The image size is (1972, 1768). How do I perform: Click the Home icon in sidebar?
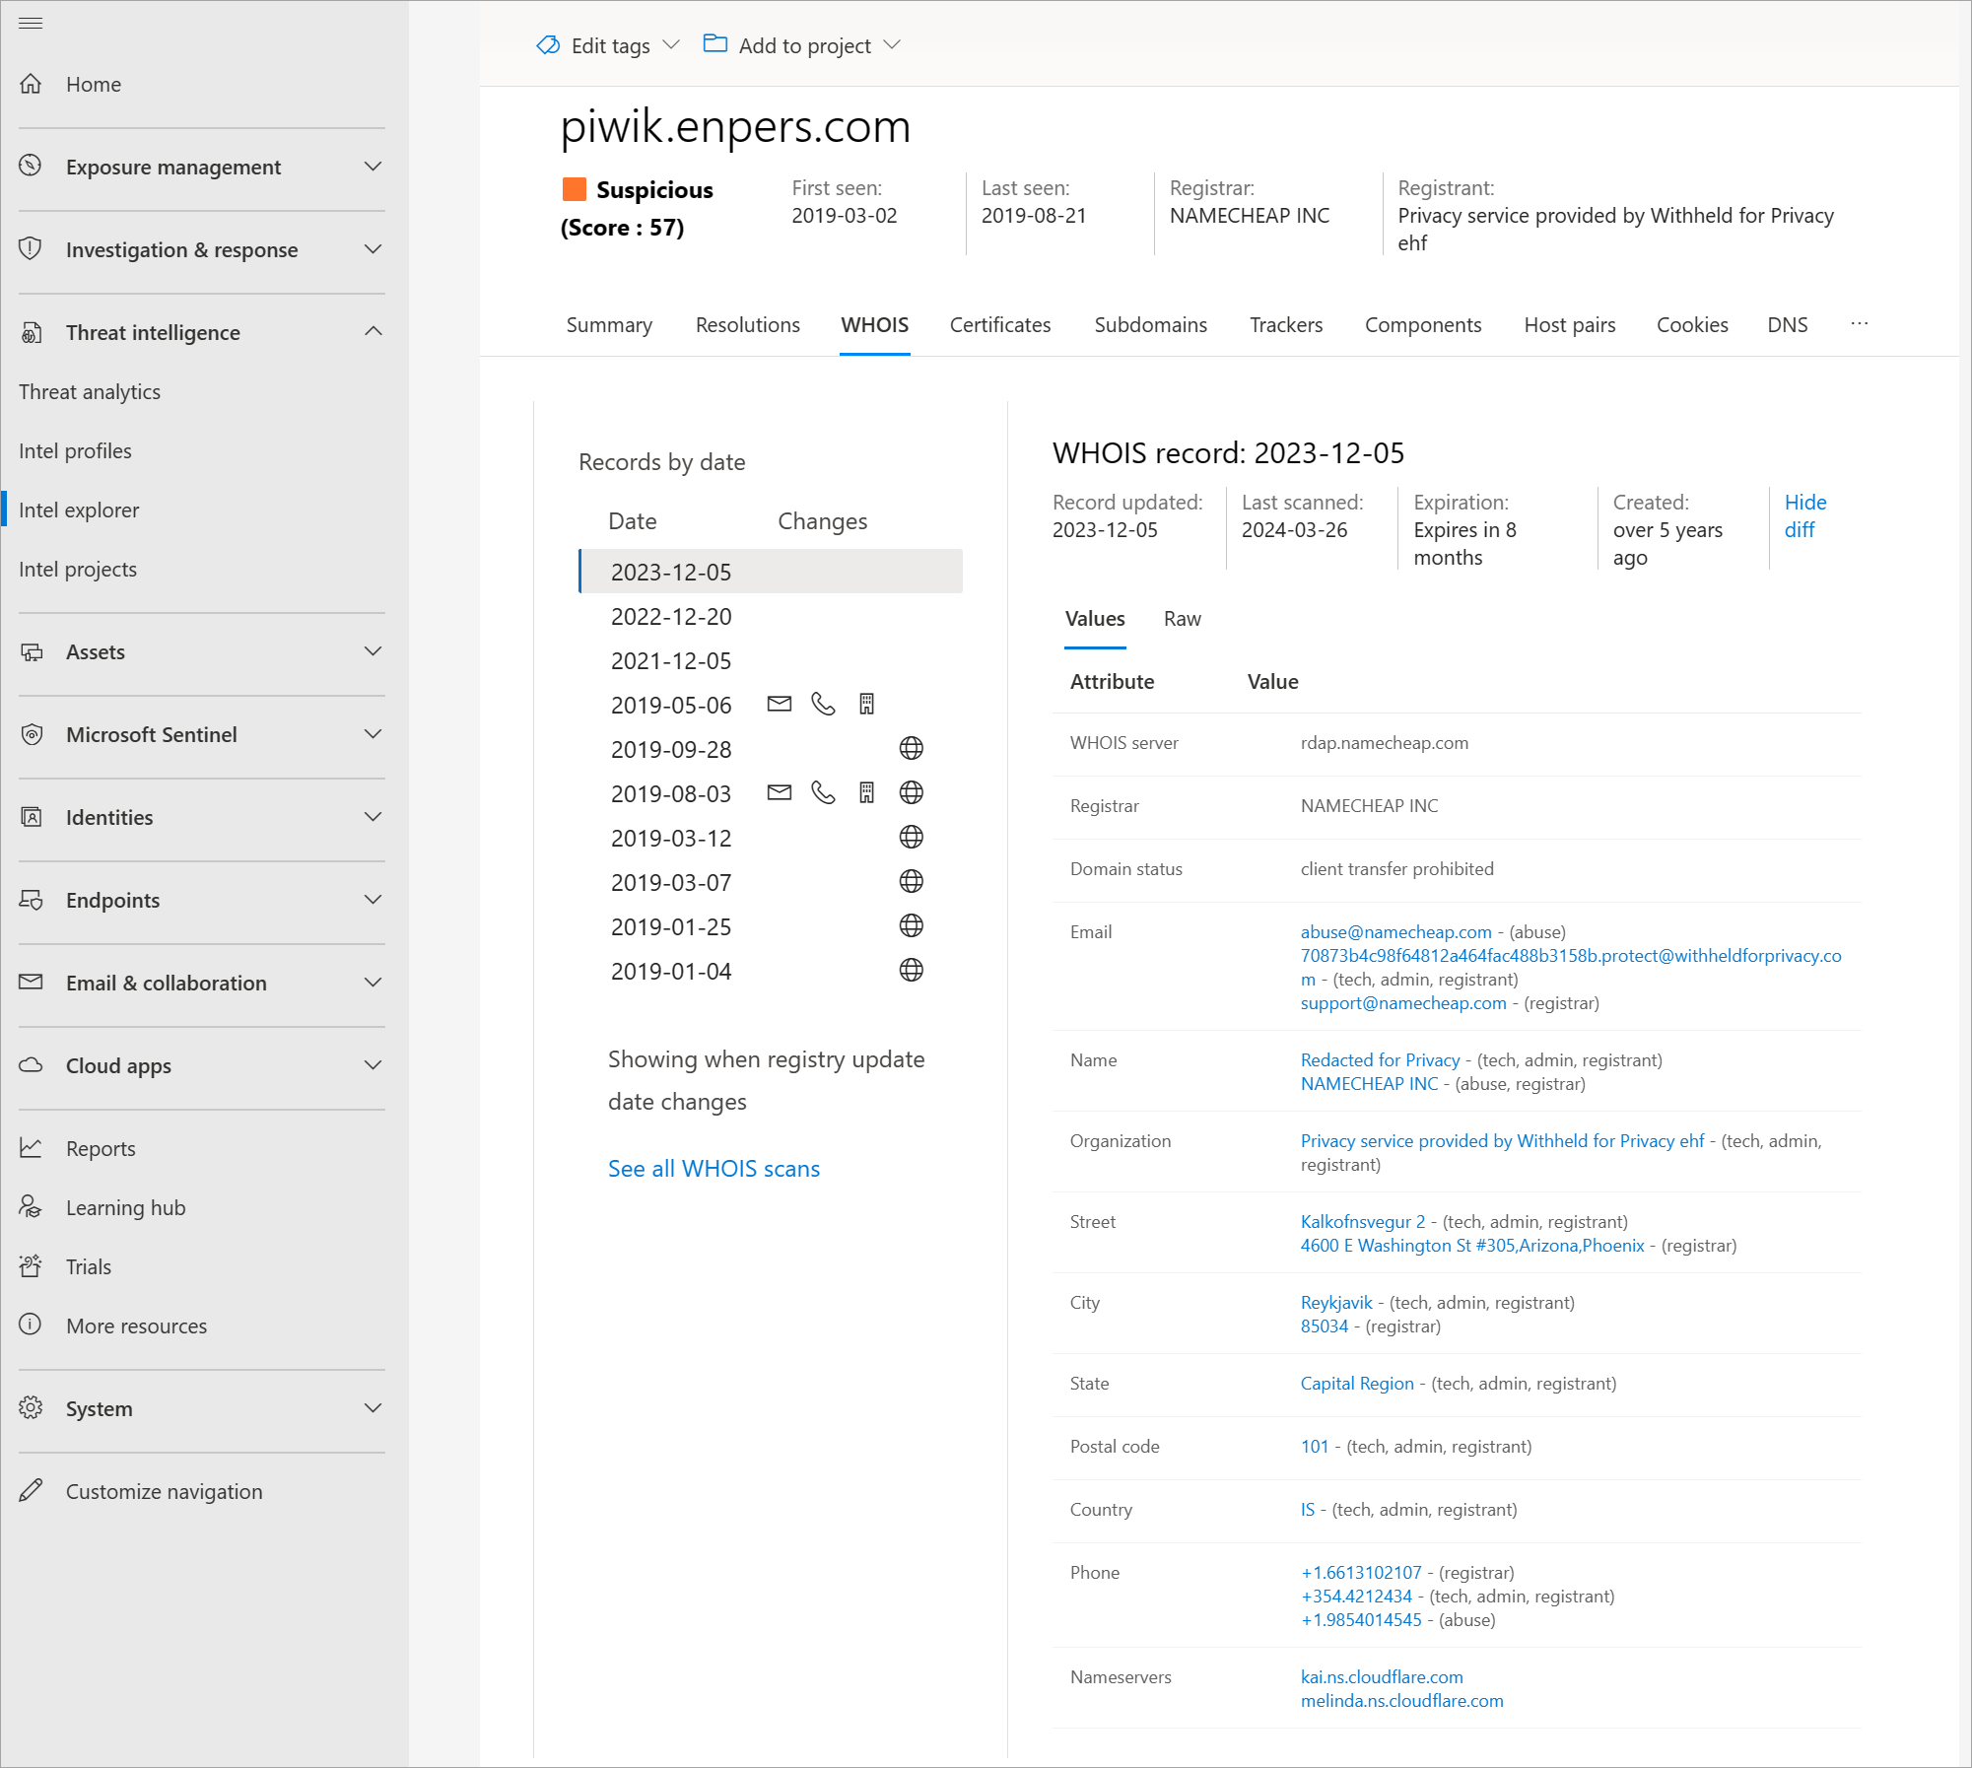click(31, 84)
